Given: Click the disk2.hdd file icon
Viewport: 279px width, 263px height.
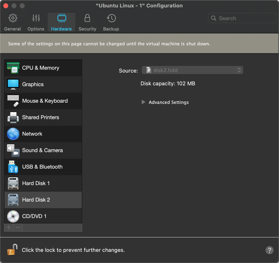Looking at the screenshot, I should (149, 70).
